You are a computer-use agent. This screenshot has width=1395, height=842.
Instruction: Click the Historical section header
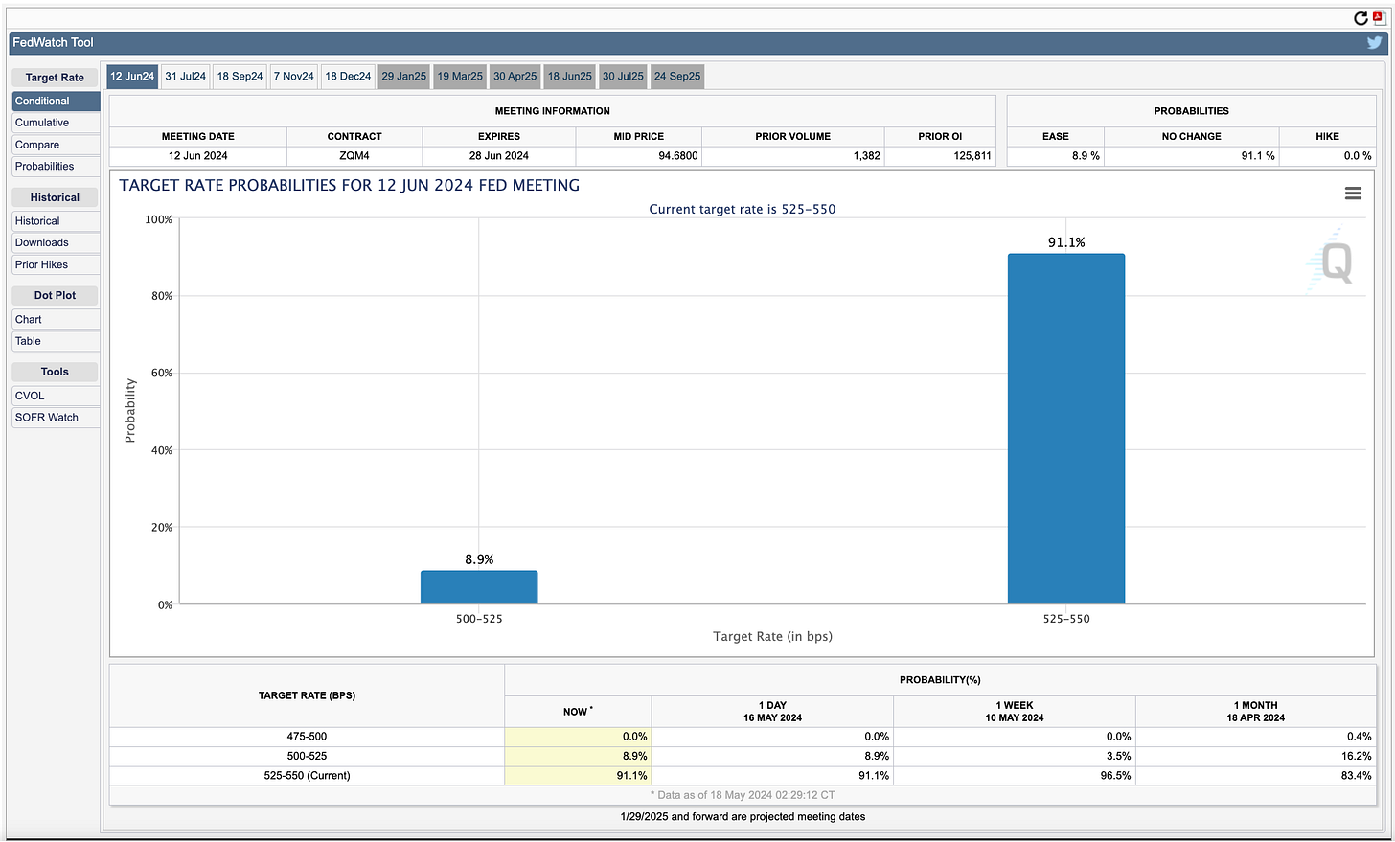point(56,197)
